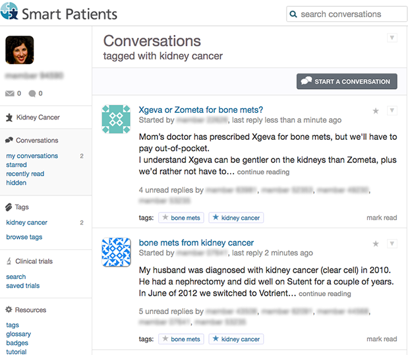Viewport: 408px width, 355px height.
Task: Click the search magnifier icon
Action: pyautogui.click(x=293, y=14)
